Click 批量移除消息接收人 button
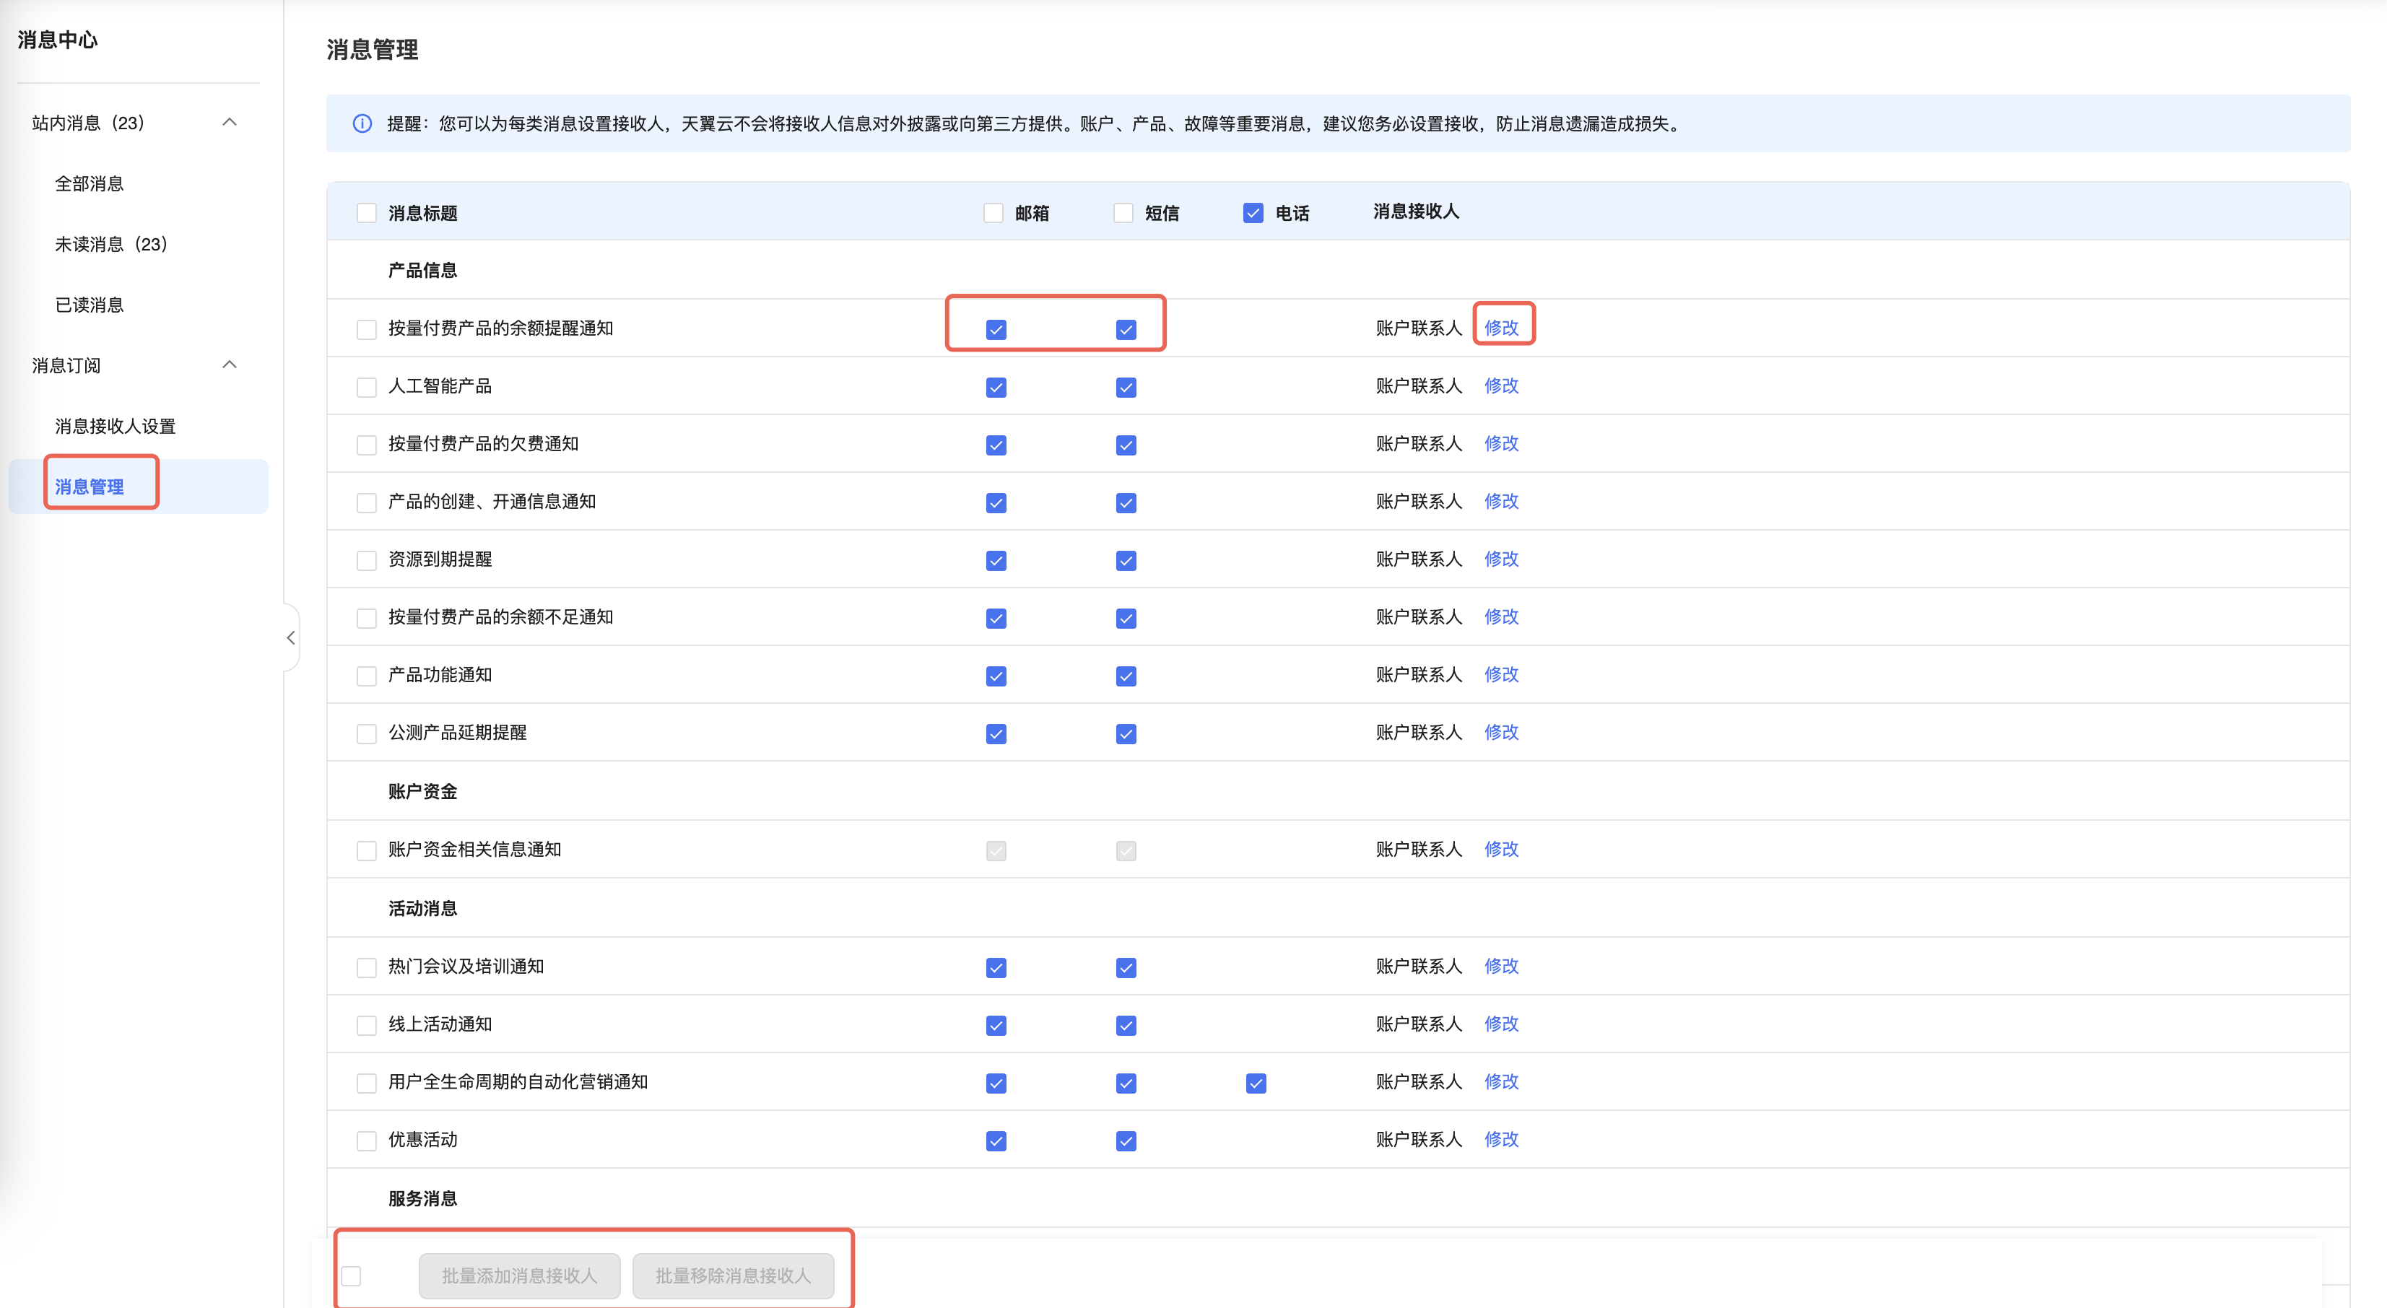Viewport: 2387px width, 1308px height. pyautogui.click(x=733, y=1276)
